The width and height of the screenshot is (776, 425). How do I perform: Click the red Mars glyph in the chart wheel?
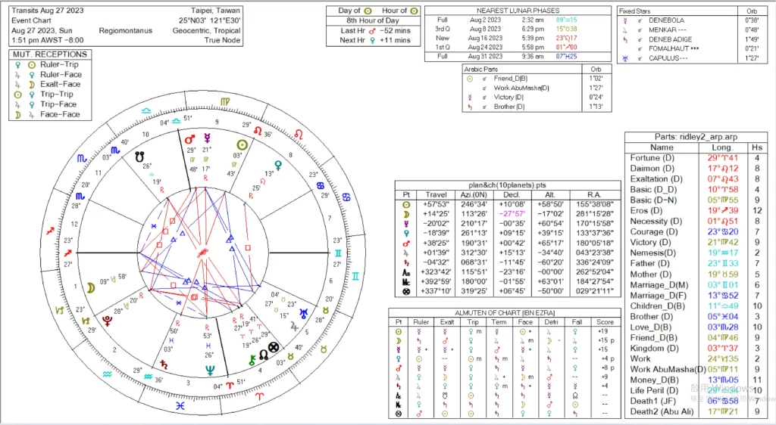coord(190,139)
